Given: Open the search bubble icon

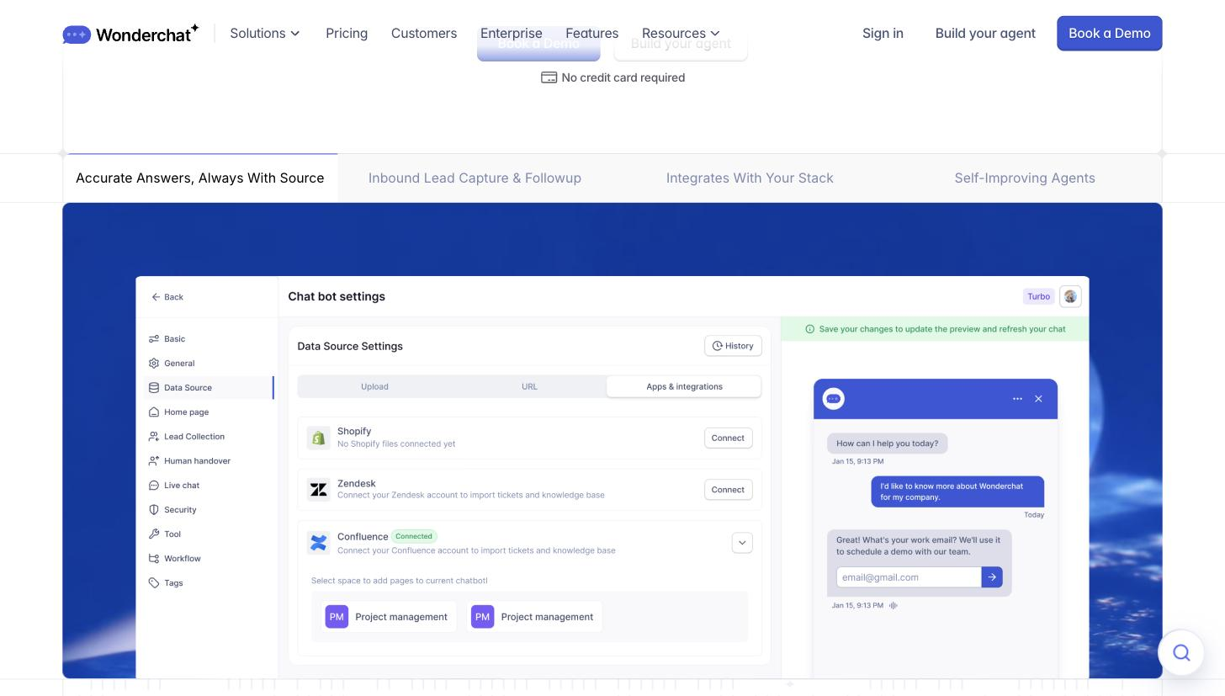Looking at the screenshot, I should tap(1181, 652).
